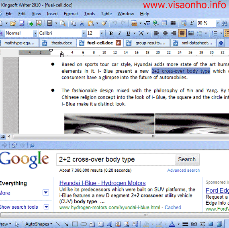
Task: Cut the selection with the scissors icon
Action: 82,23
